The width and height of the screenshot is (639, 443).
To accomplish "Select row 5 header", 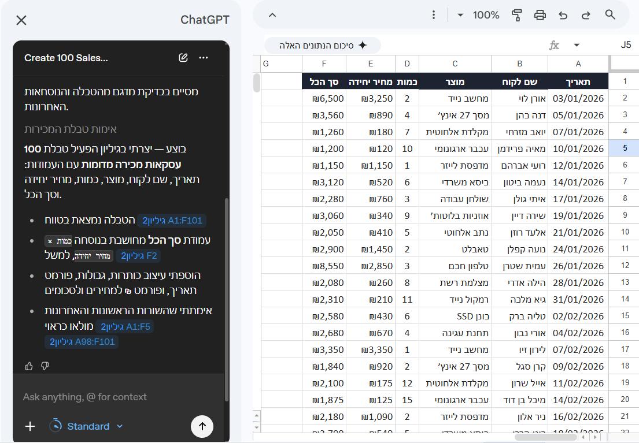I will click(625, 148).
